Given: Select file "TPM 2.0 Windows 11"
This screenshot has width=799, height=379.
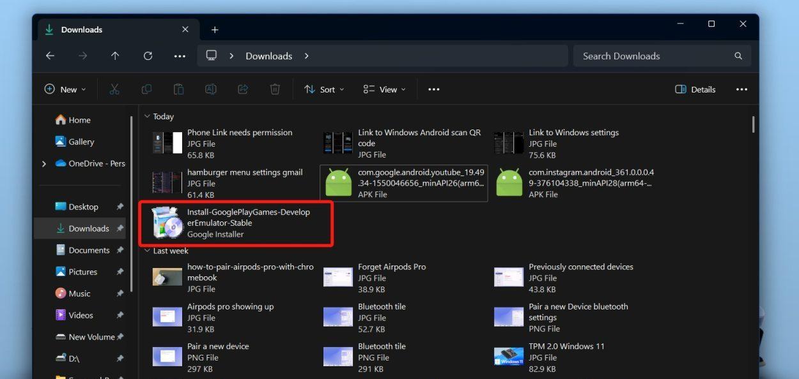Looking at the screenshot, I should click(574, 357).
